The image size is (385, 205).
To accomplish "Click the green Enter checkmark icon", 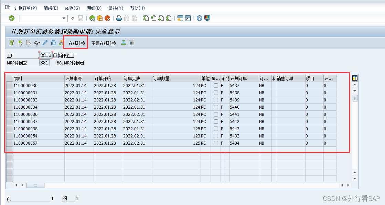I will 12,18.
